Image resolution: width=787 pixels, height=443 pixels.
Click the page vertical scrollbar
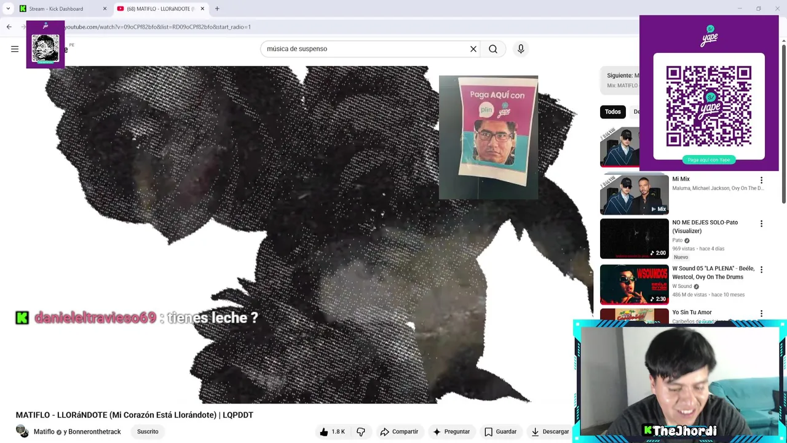783,123
